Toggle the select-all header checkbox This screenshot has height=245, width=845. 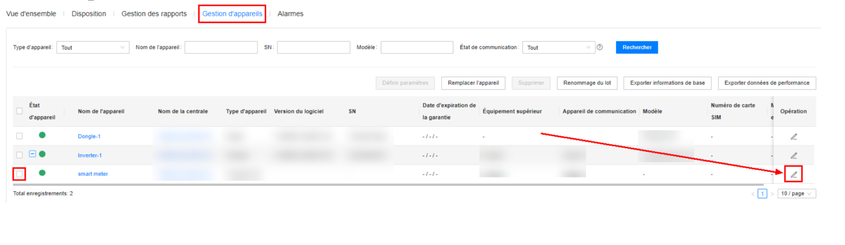click(x=20, y=111)
